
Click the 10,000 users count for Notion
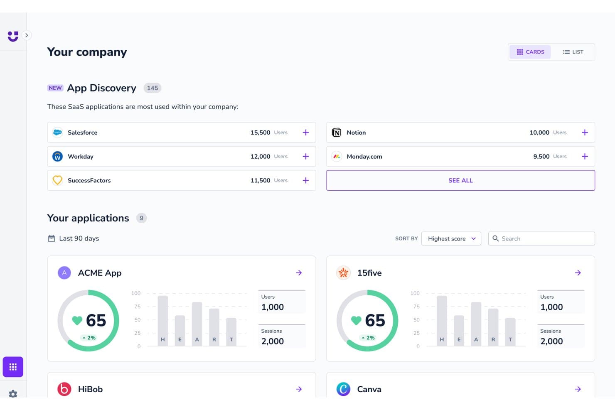[539, 133]
